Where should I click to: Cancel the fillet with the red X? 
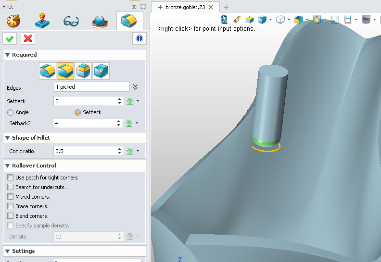pos(28,38)
